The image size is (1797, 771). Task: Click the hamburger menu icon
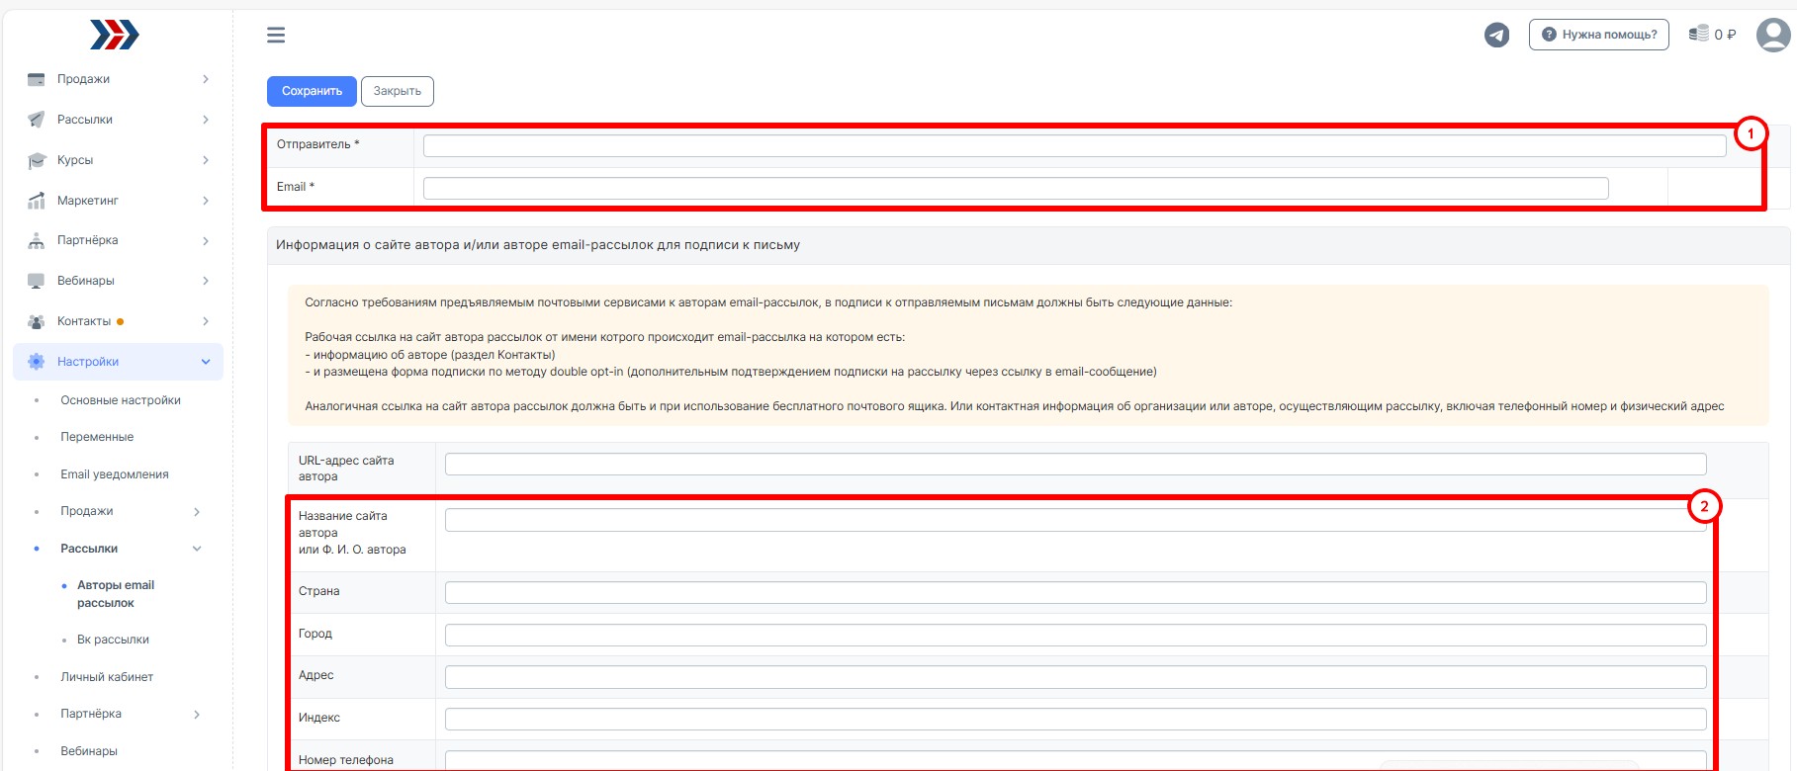[276, 36]
